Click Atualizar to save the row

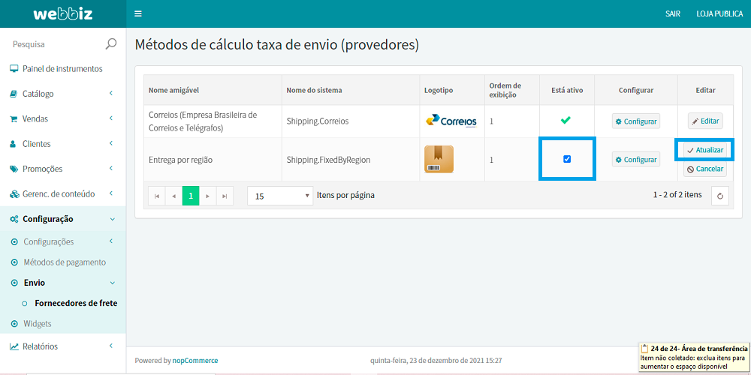pyautogui.click(x=704, y=150)
